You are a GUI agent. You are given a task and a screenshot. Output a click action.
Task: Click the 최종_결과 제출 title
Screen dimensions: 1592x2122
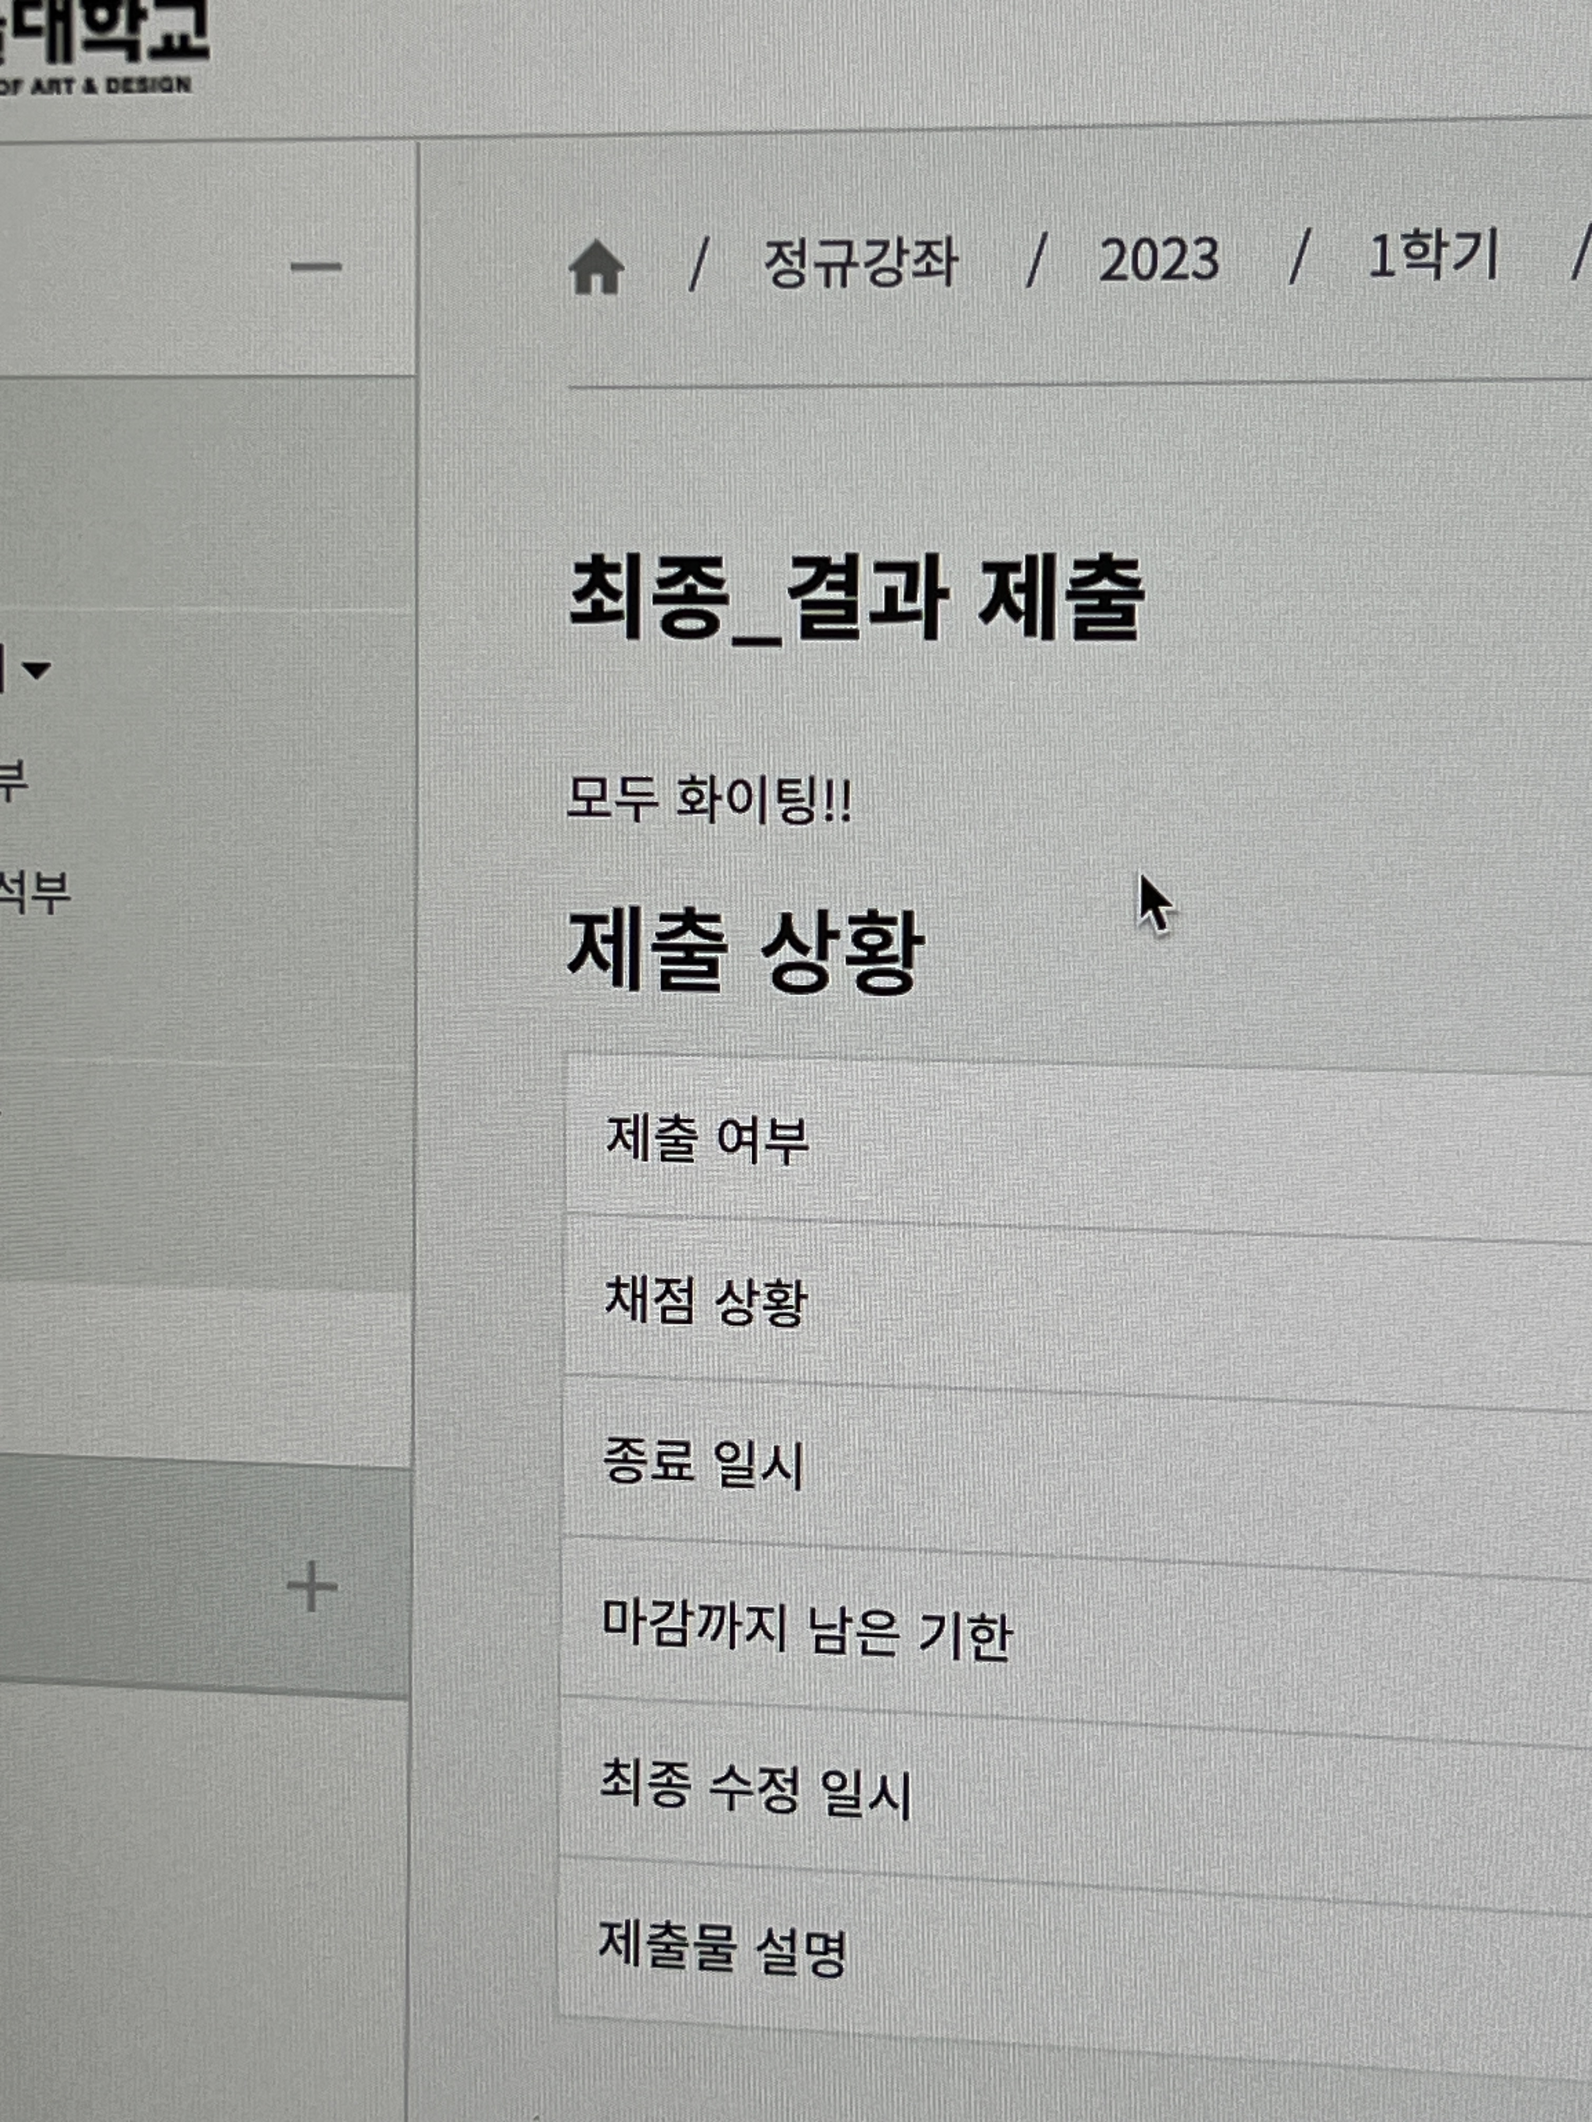[856, 598]
